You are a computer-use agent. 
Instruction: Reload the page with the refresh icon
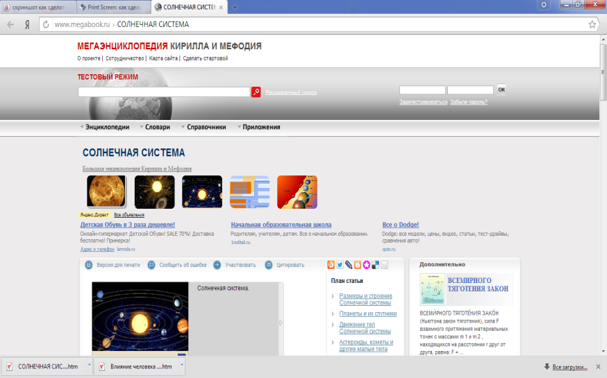[x=46, y=24]
